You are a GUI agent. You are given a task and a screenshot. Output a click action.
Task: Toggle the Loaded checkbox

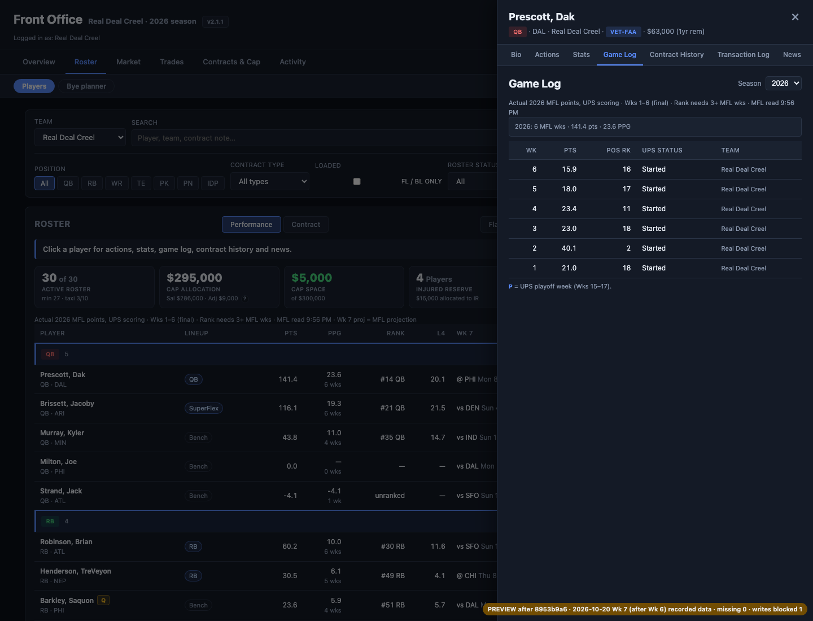coord(356,181)
